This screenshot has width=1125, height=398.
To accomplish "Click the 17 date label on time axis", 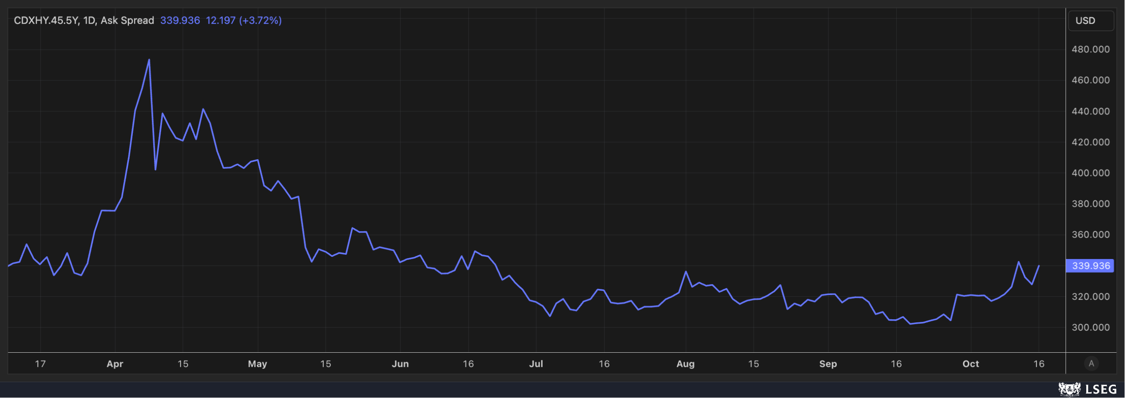I will (x=40, y=364).
